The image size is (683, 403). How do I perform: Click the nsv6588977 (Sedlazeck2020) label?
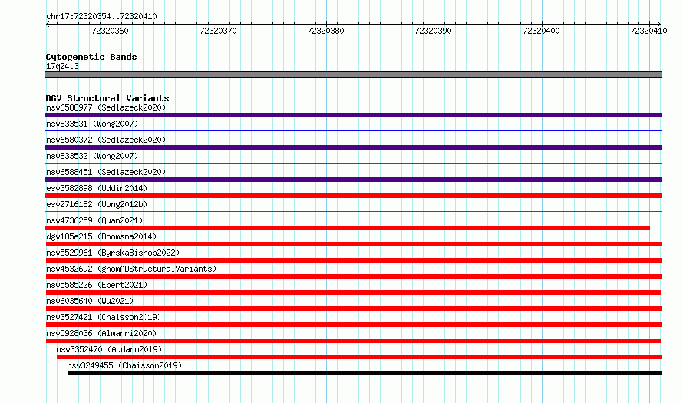pyautogui.click(x=106, y=107)
